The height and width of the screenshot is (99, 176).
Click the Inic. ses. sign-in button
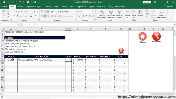[147, 2]
